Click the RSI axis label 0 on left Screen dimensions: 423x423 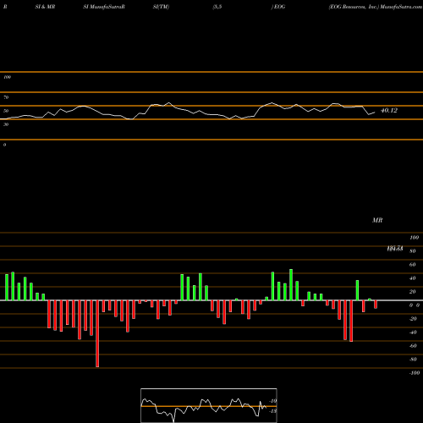click(4, 145)
